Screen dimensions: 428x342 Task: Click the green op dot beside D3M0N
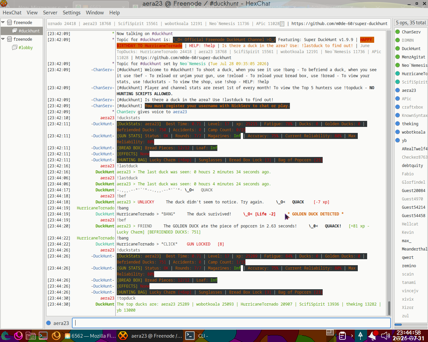pos(398,40)
